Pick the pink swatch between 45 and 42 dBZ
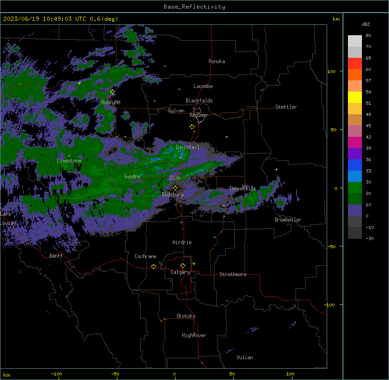389x380 pixels. point(355,131)
